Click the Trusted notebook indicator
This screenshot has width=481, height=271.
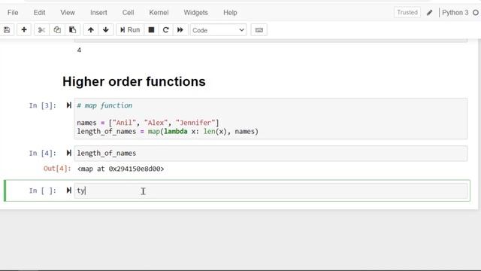click(x=407, y=13)
